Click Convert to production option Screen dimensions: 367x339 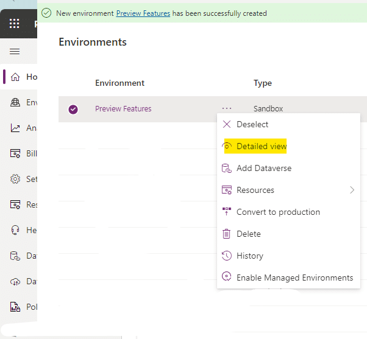[x=278, y=212]
